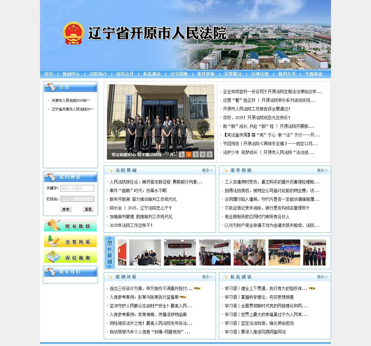This screenshot has height=346, width=371.
Task: Go to slide 1 of news carousel
Action: pos(182,155)
